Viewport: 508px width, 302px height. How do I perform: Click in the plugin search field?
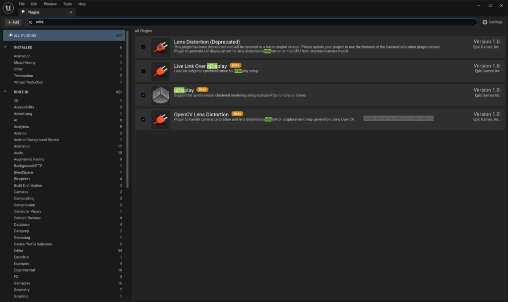tap(253, 22)
